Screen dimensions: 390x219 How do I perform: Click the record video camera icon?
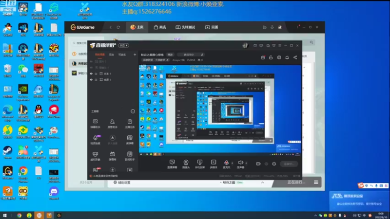[258, 164]
